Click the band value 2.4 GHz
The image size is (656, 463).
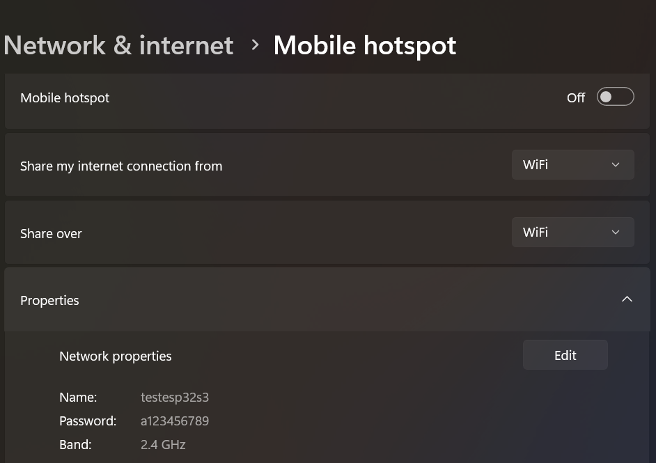tap(163, 445)
